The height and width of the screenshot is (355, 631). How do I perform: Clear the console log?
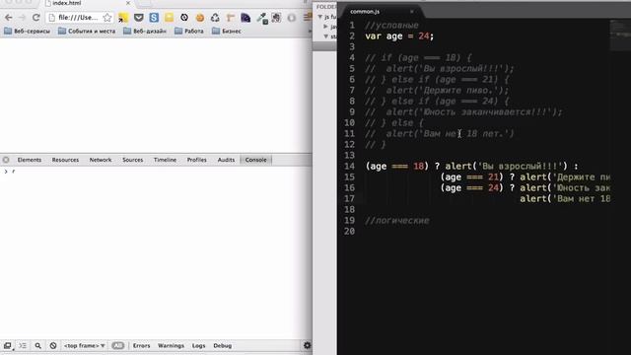(x=53, y=346)
